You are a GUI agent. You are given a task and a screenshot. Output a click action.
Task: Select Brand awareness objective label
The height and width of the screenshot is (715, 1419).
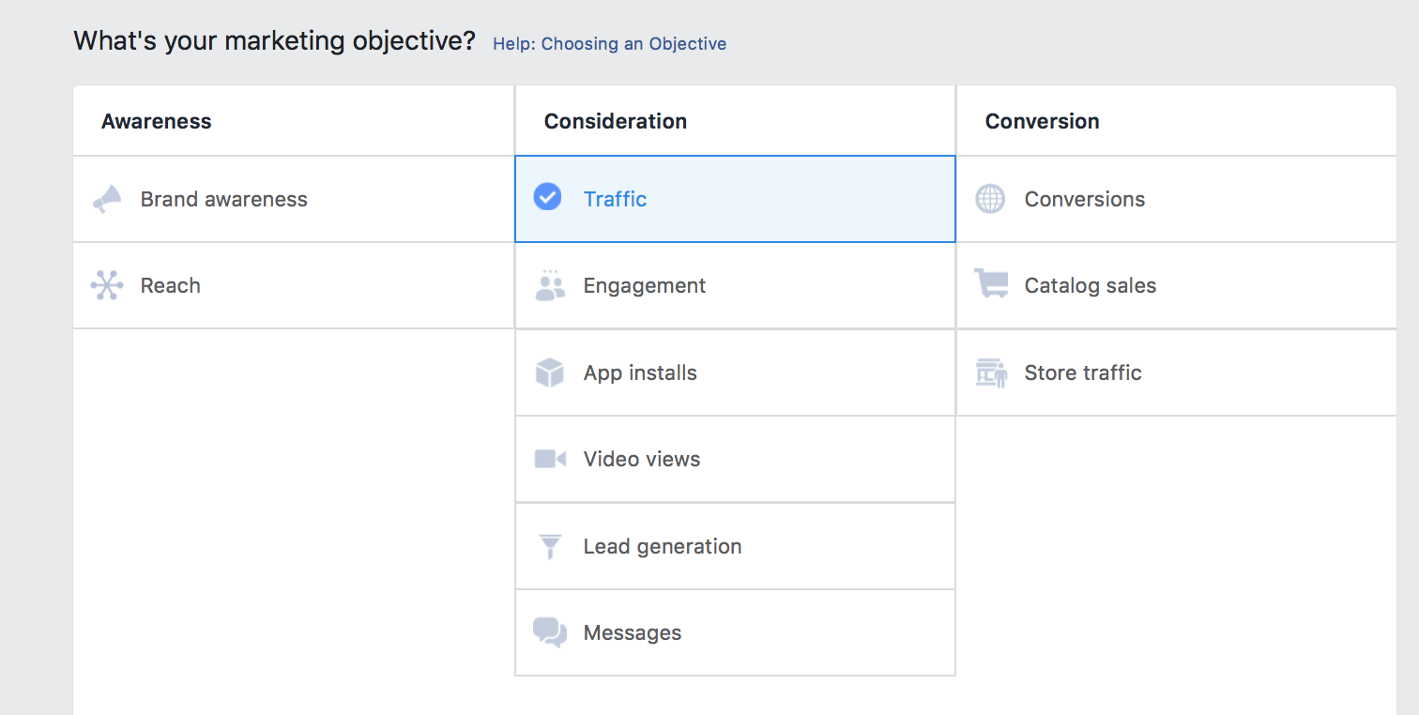(223, 199)
